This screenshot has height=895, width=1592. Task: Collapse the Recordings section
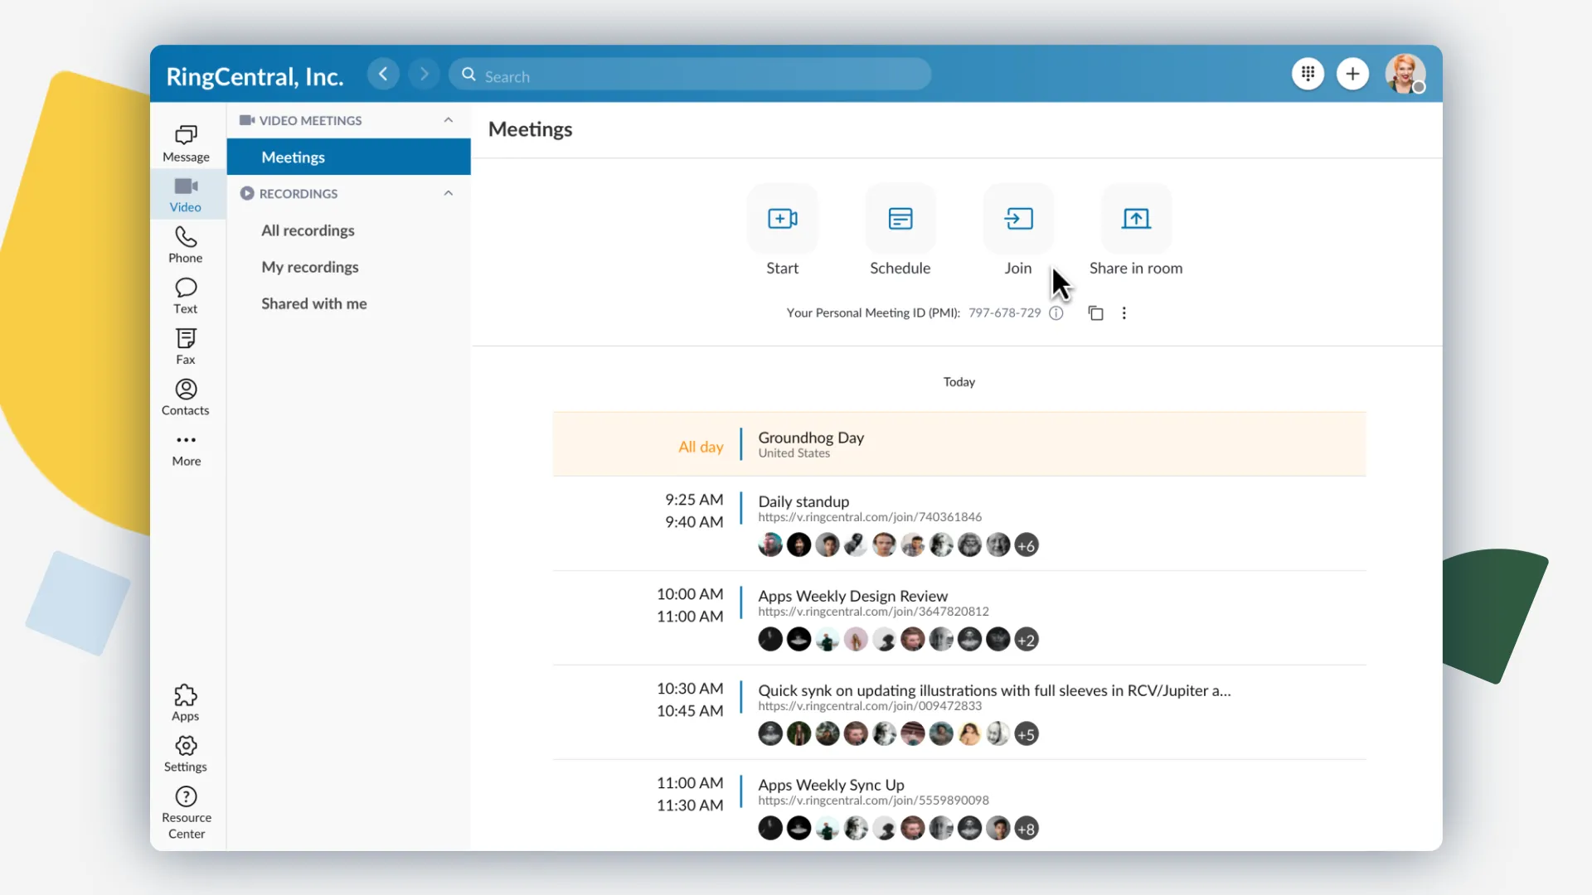[449, 193]
